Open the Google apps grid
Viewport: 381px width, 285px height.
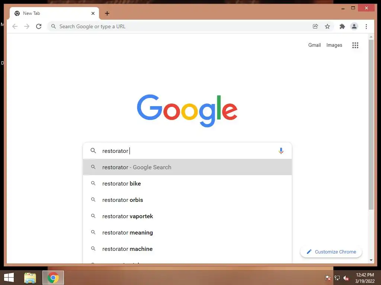[x=355, y=45]
